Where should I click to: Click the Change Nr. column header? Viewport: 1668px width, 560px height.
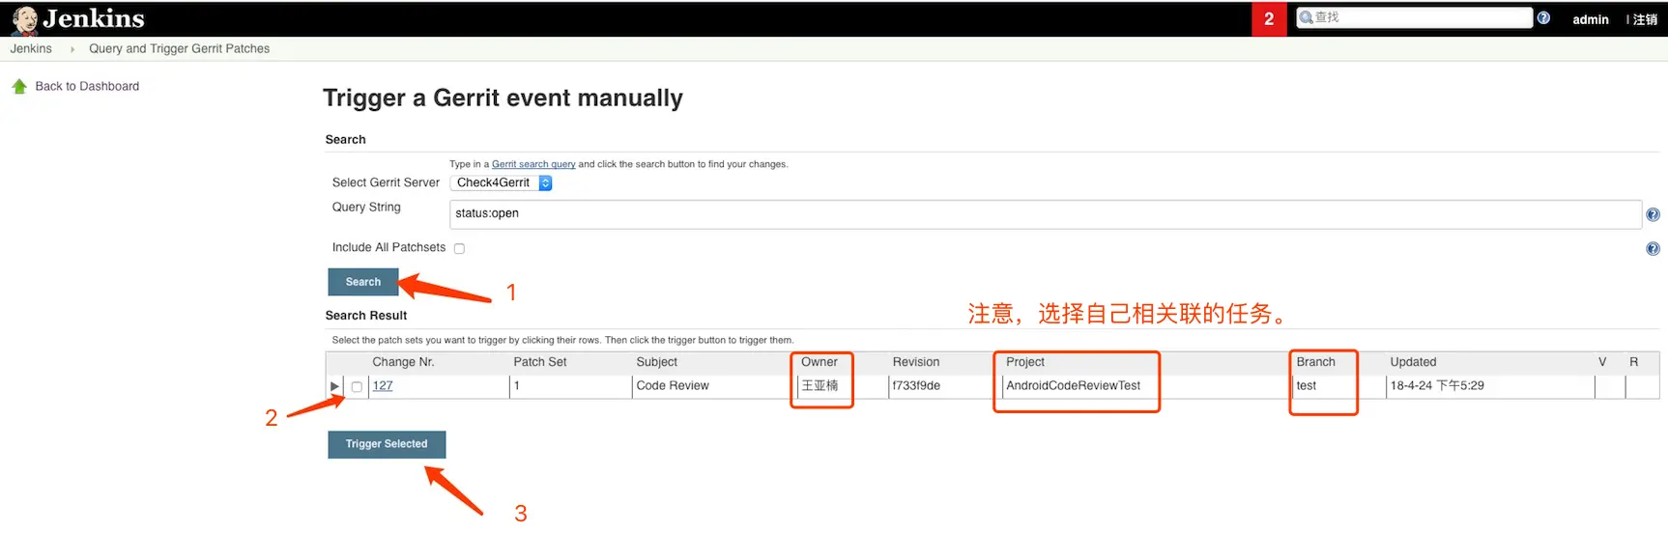point(403,362)
